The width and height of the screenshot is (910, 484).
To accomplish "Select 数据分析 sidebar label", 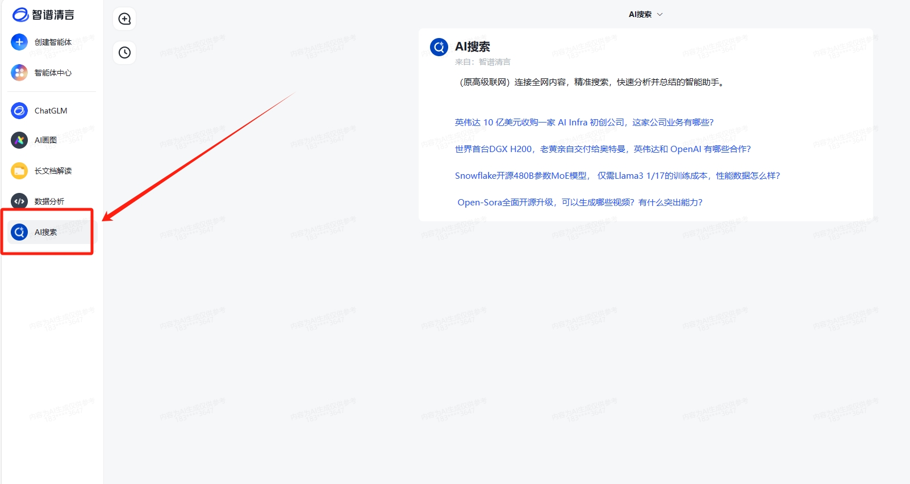I will [x=49, y=201].
